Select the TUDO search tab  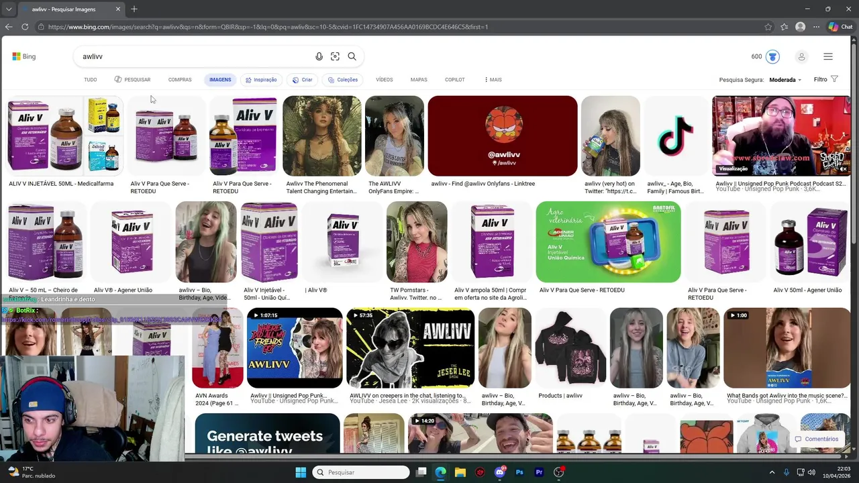click(91, 80)
